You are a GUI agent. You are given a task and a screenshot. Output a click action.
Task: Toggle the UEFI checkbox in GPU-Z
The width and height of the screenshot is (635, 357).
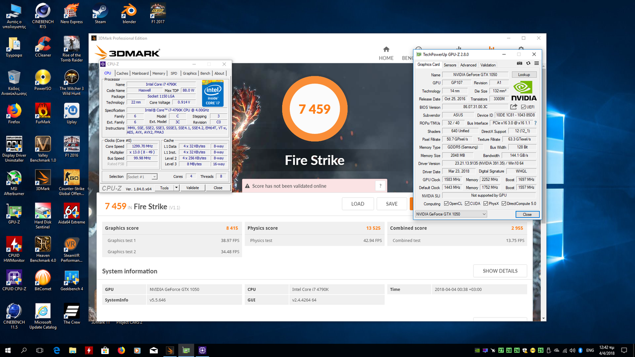[x=523, y=107]
